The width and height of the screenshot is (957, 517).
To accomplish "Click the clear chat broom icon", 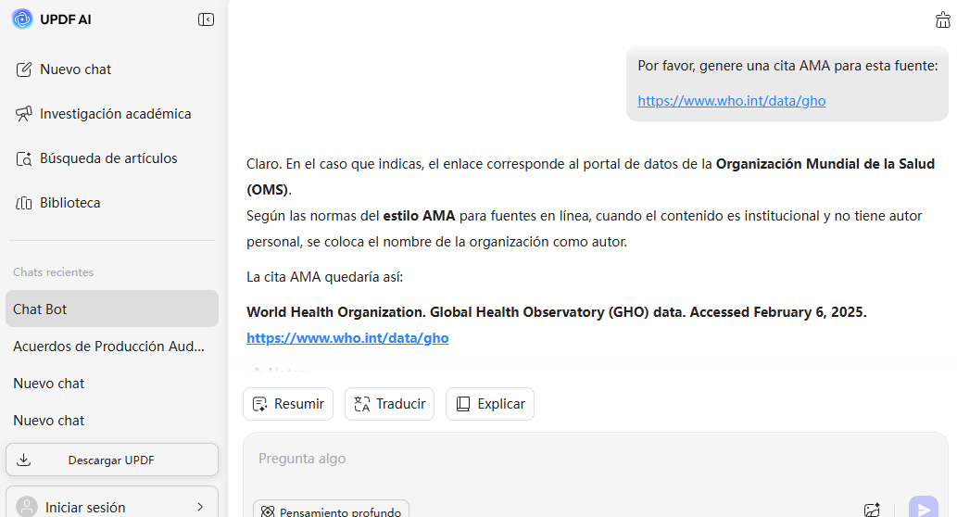I will click(943, 20).
